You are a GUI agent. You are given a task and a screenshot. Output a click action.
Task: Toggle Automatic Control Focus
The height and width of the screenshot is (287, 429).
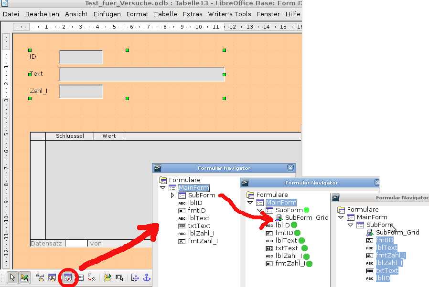[x=119, y=277]
